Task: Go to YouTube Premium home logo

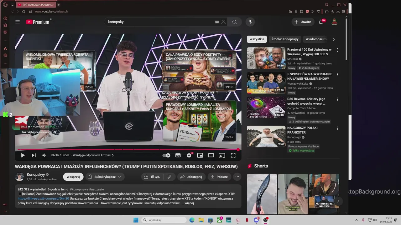Action: (x=38, y=22)
